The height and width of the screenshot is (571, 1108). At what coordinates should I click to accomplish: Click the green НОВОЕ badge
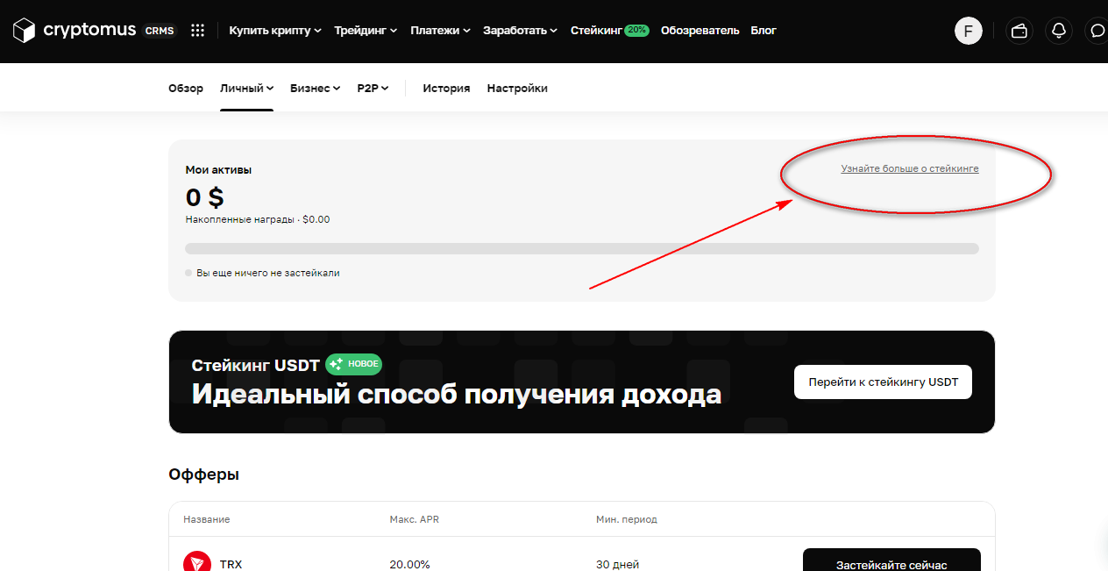coord(353,364)
